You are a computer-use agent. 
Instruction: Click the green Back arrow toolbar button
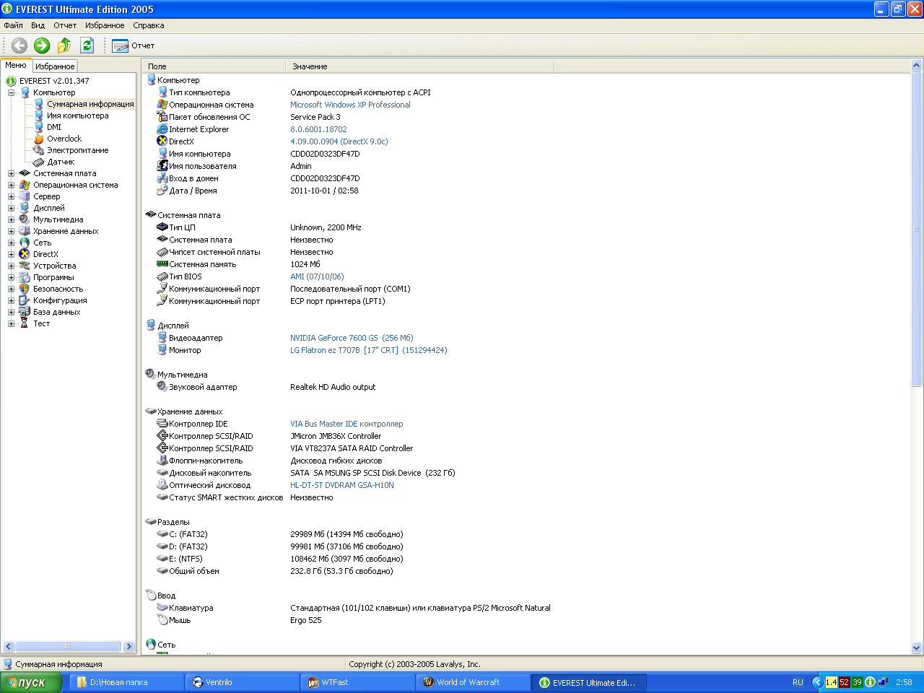tap(19, 45)
